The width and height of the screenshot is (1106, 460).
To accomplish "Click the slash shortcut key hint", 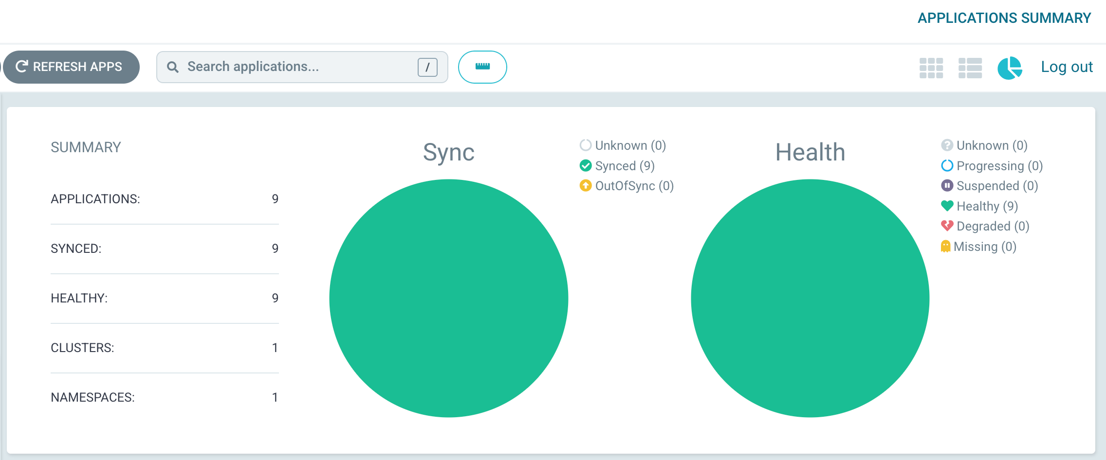I will (x=427, y=67).
